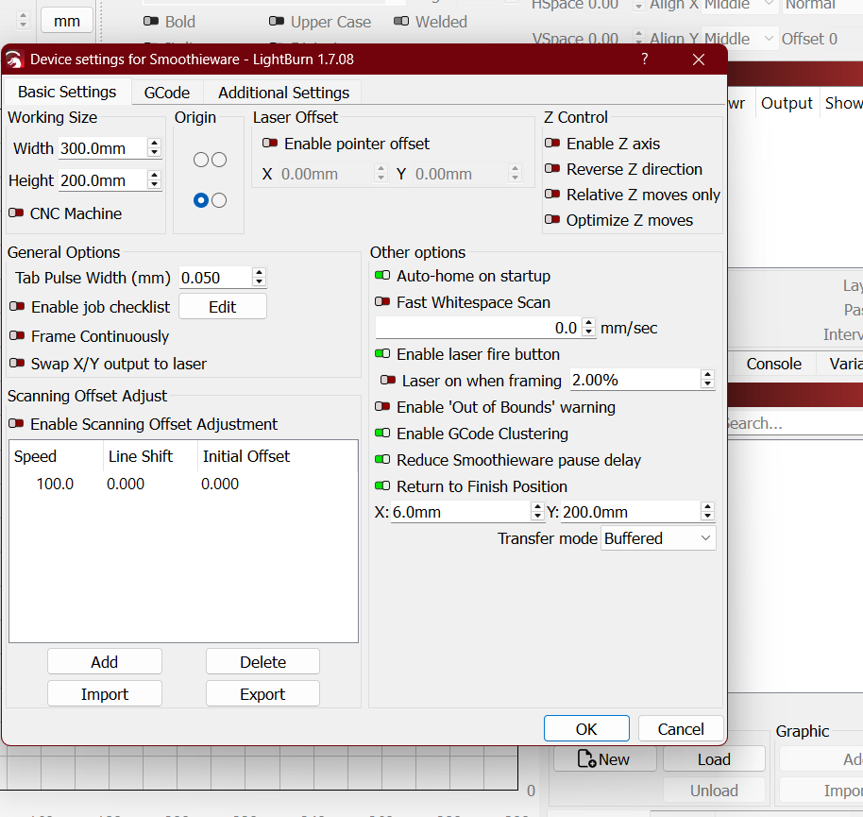The width and height of the screenshot is (863, 817).
Task: Disable Auto-home on startup
Action: 382,275
